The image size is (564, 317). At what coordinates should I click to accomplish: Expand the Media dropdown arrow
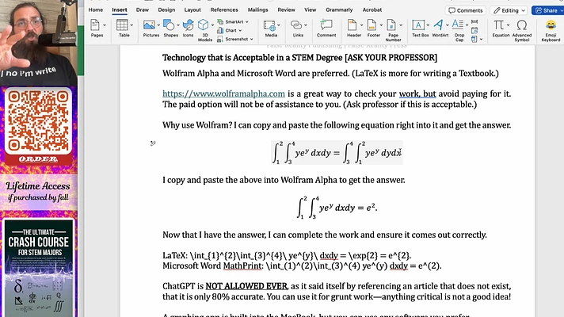coord(279,25)
